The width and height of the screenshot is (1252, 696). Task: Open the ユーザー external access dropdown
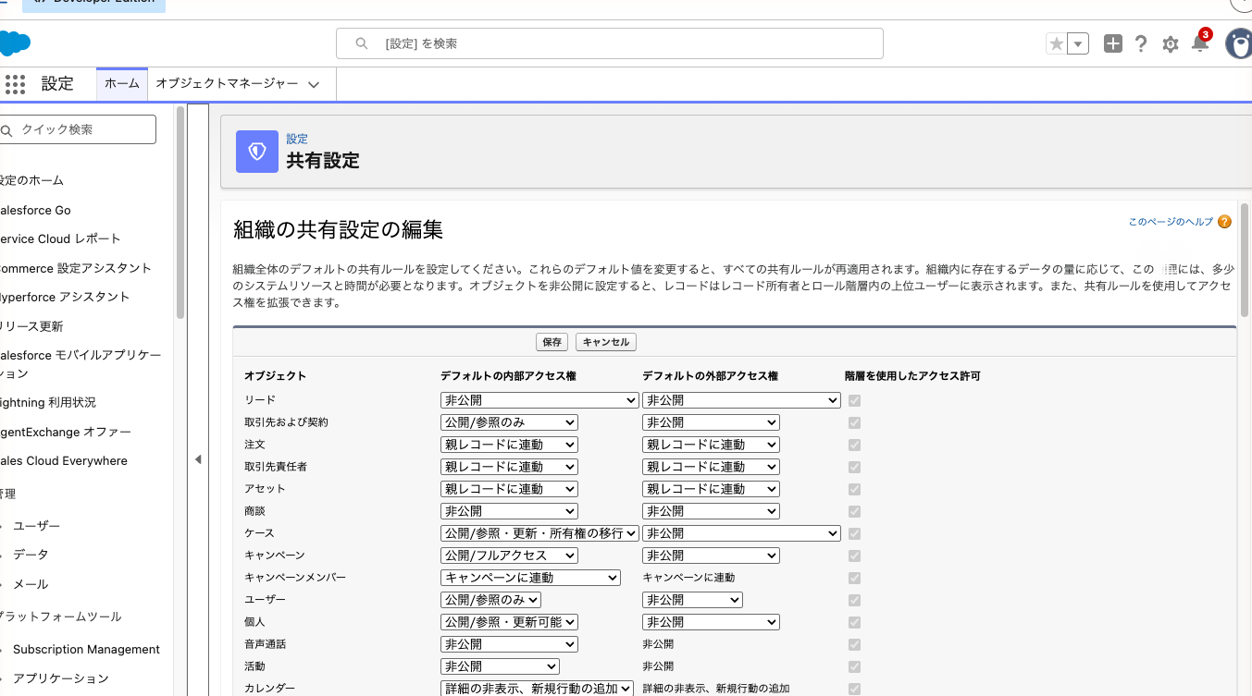[x=692, y=600]
